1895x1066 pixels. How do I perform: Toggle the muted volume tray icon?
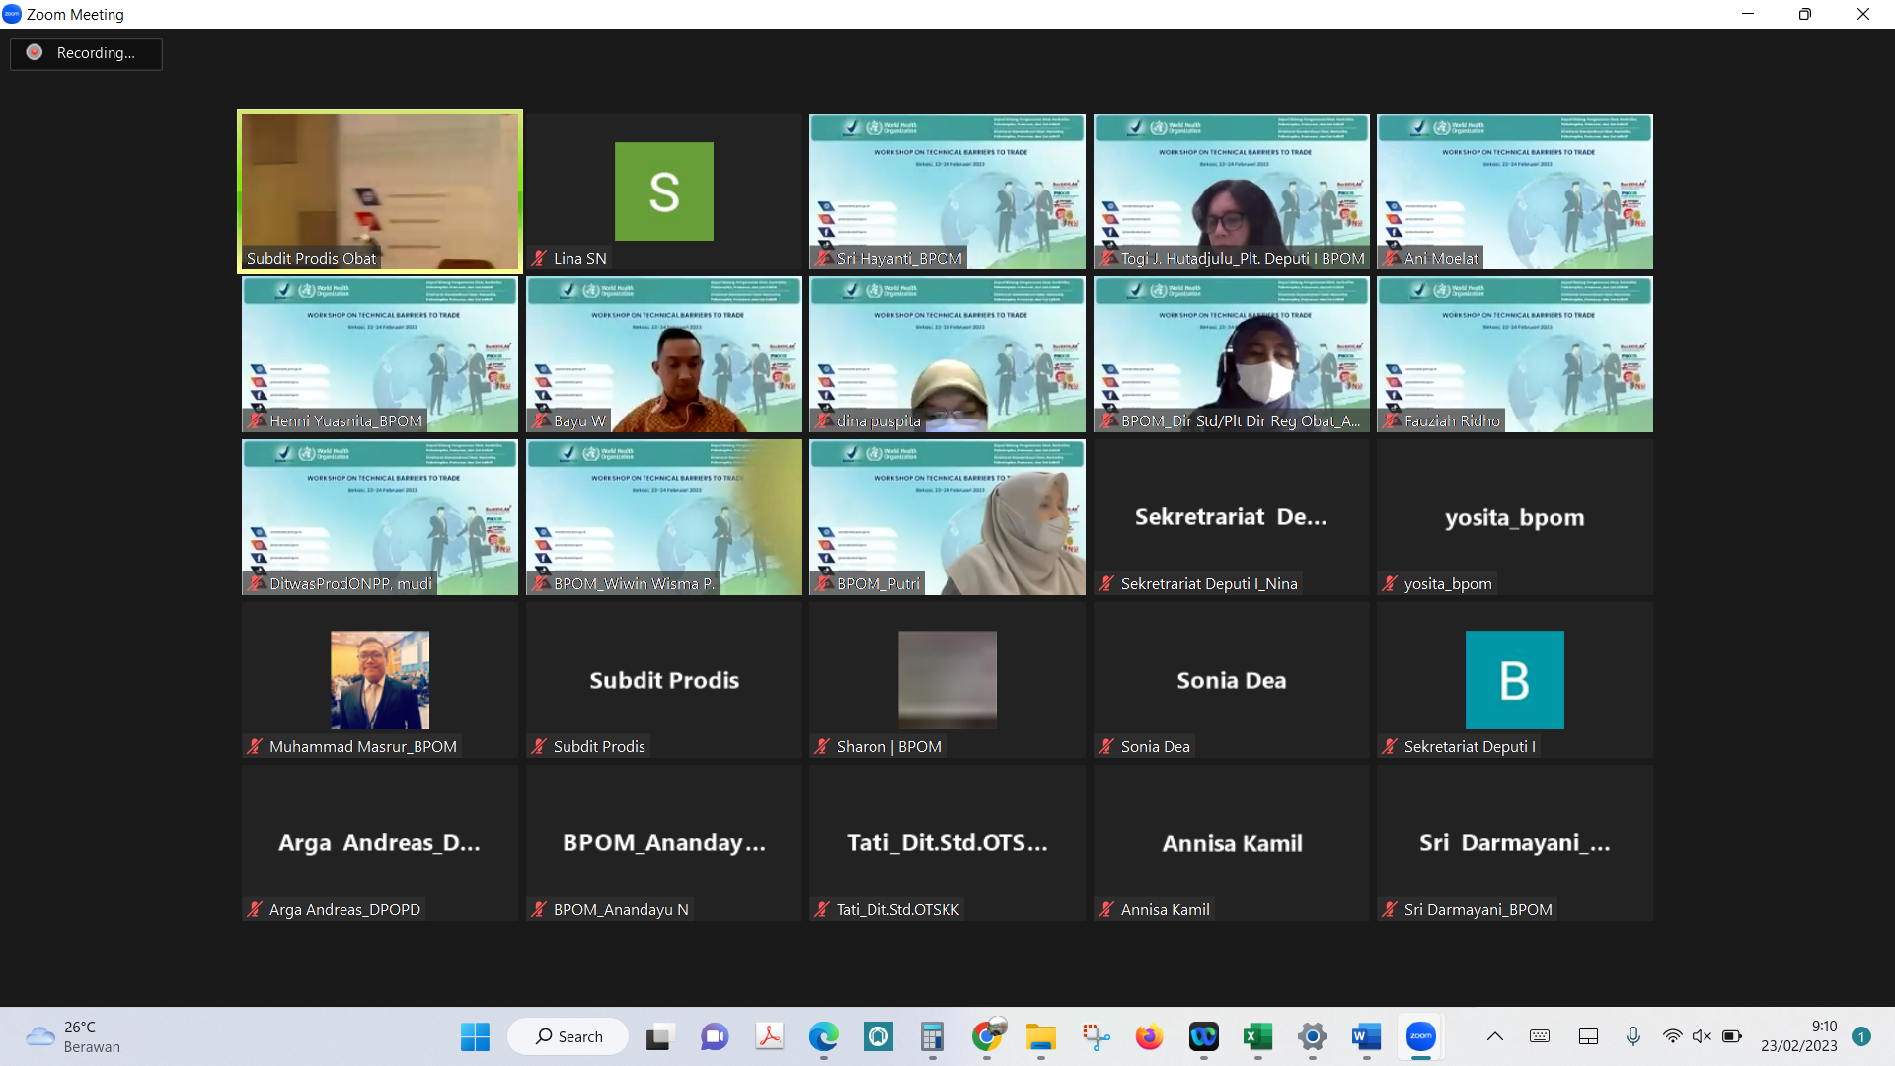[x=1702, y=1036]
